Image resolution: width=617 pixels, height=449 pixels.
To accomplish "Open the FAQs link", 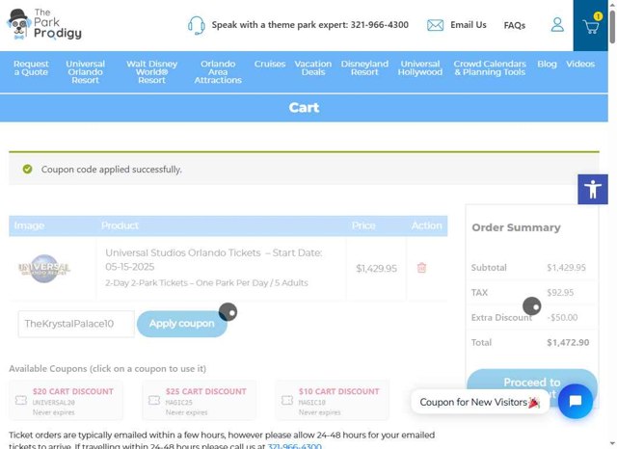I will point(514,26).
